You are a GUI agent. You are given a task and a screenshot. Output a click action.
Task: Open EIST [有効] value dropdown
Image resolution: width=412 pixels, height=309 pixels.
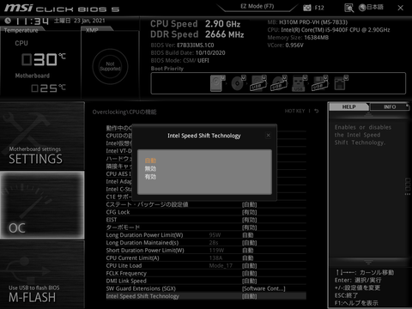click(249, 220)
